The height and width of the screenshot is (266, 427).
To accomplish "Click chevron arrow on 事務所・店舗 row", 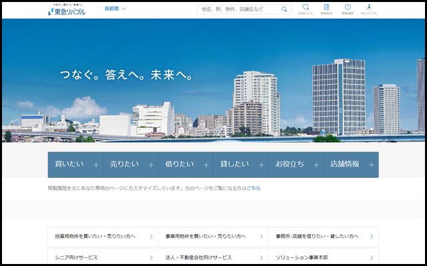I will click(x=372, y=237).
